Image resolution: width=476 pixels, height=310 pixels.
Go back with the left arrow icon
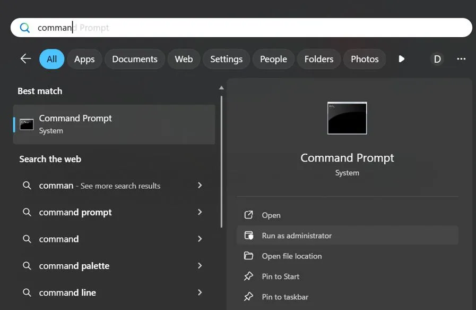pyautogui.click(x=26, y=58)
